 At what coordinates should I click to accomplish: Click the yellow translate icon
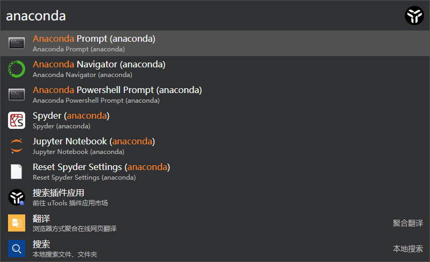click(17, 223)
